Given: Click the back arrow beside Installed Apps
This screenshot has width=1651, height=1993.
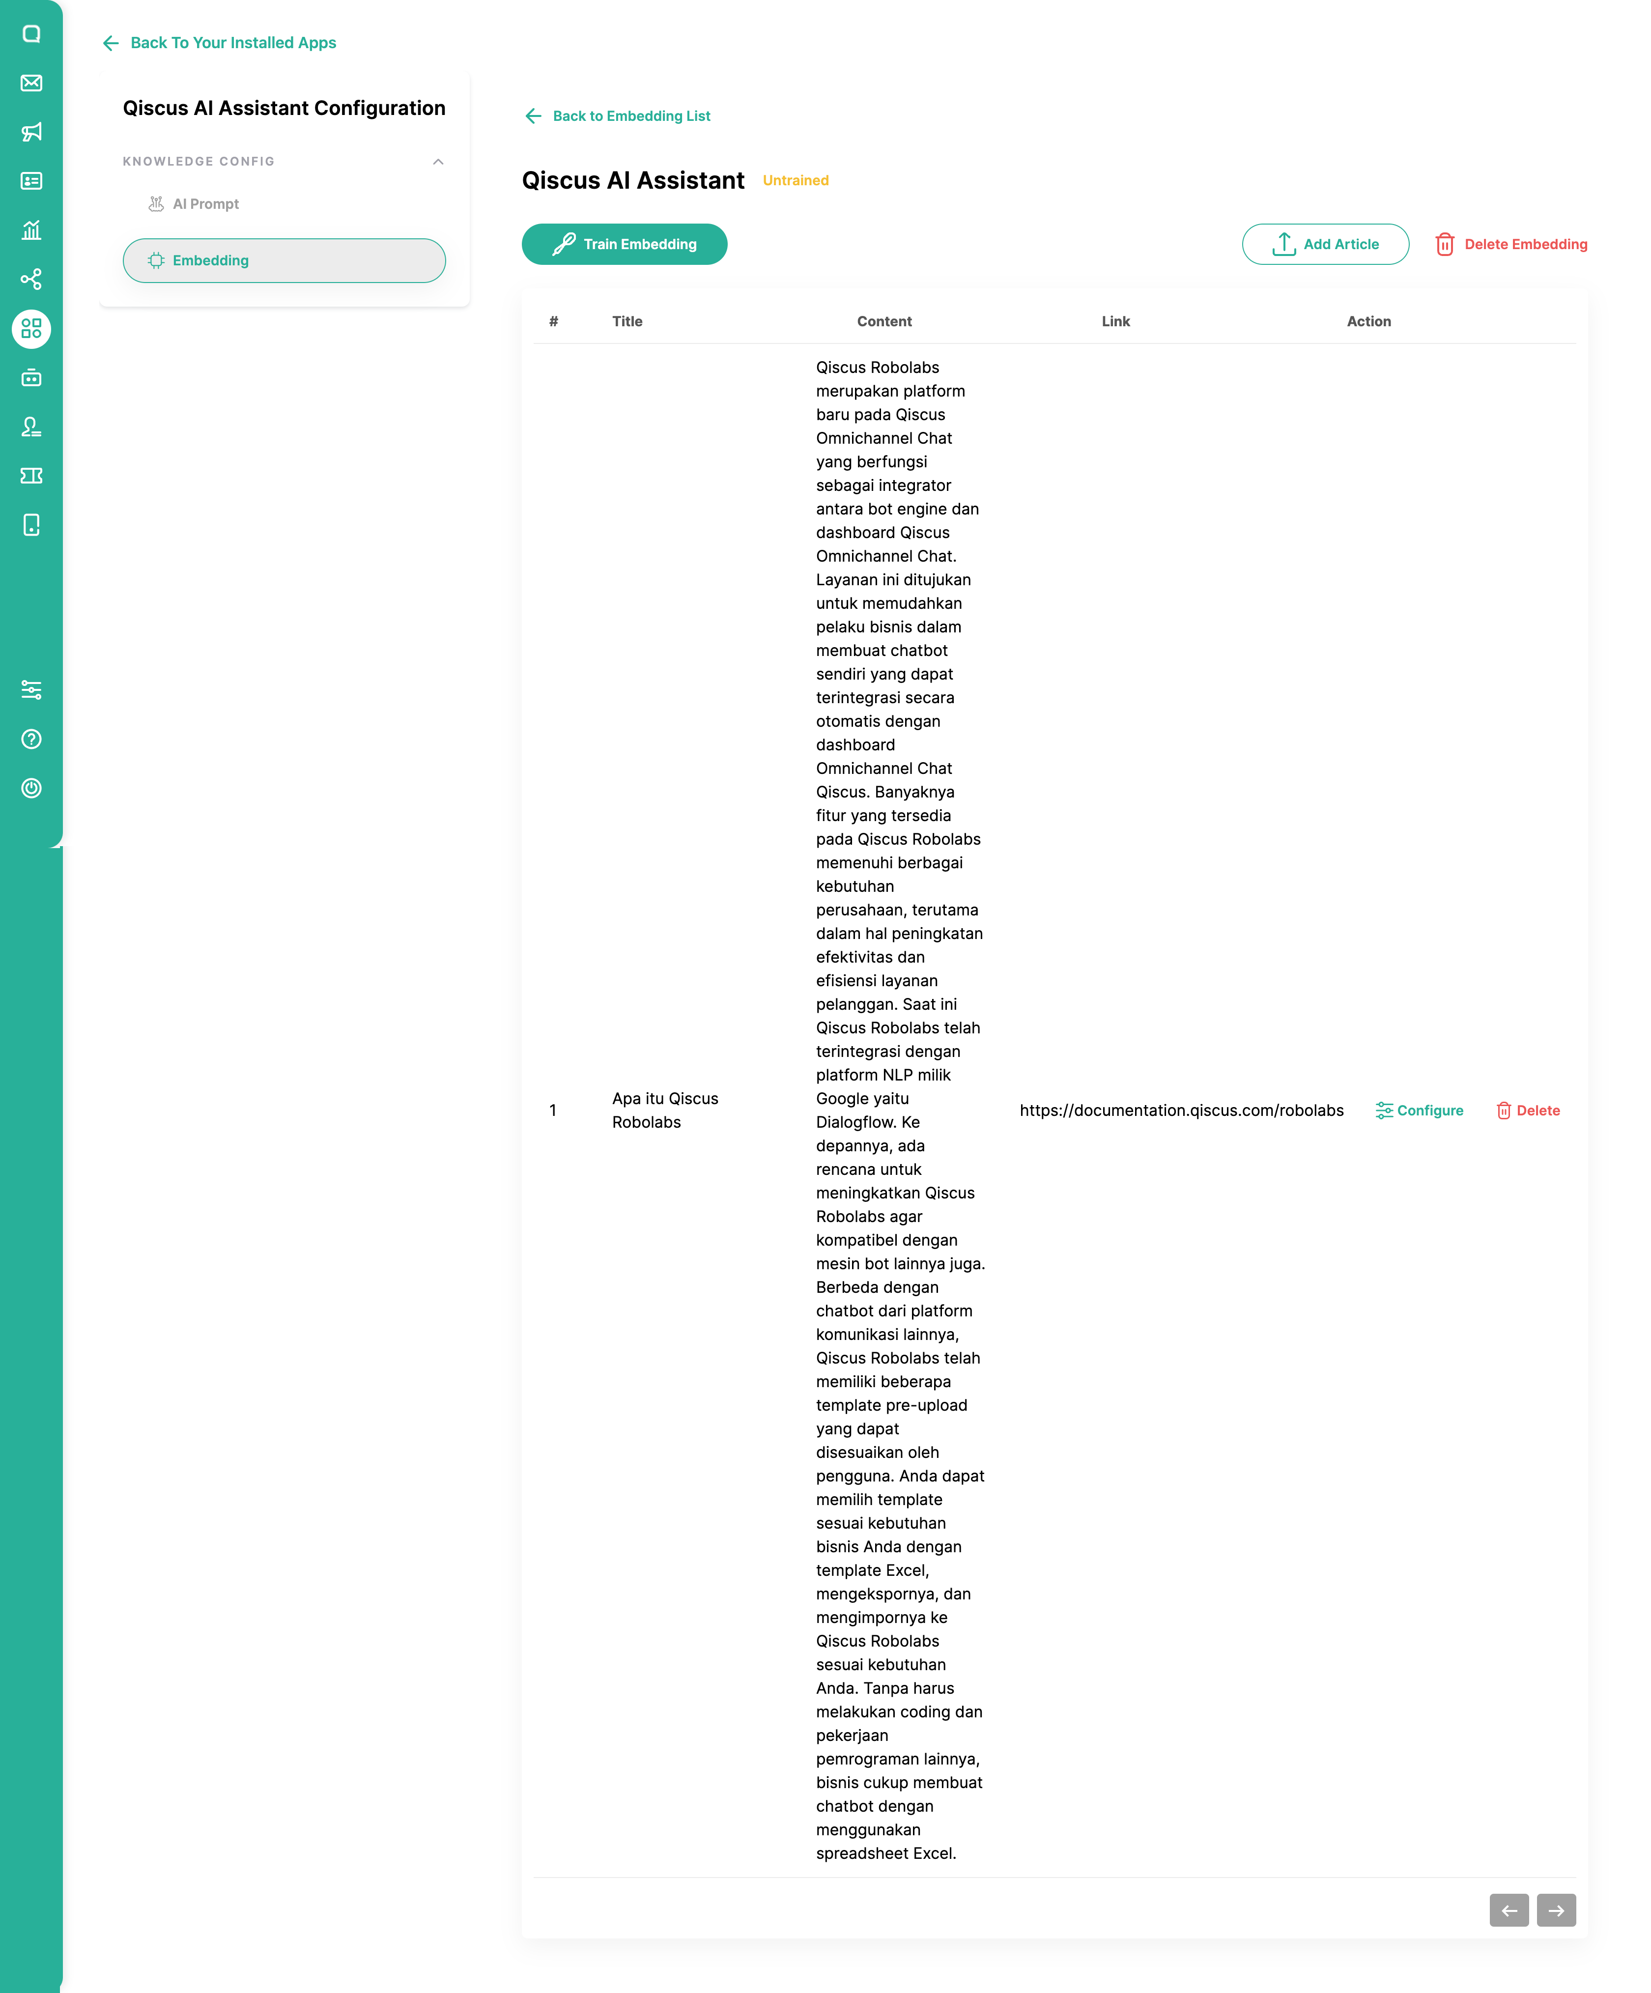Looking at the screenshot, I should (x=111, y=43).
